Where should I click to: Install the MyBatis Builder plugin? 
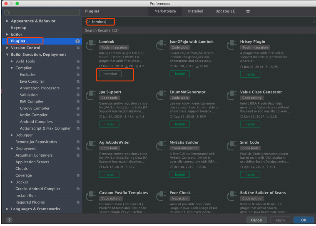(179, 174)
